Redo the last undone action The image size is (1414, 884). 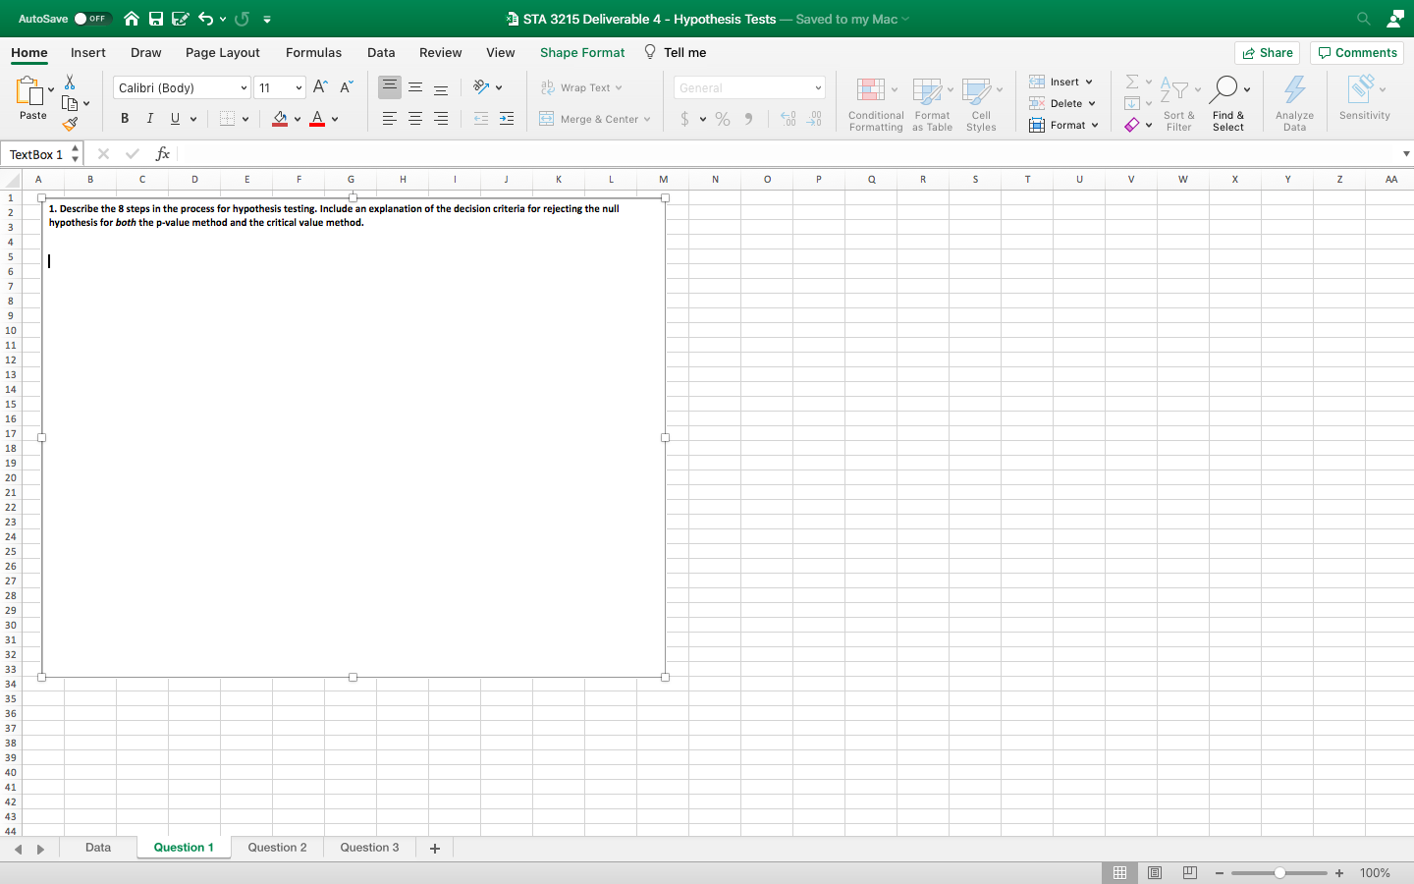coord(242,19)
